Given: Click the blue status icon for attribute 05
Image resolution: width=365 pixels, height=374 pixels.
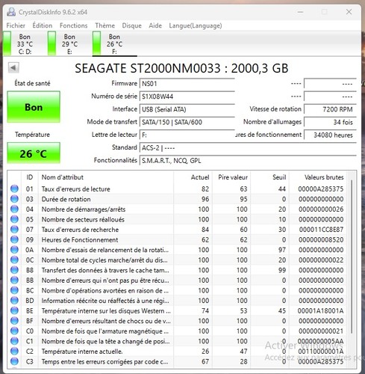Looking at the screenshot, I should (14, 219).
